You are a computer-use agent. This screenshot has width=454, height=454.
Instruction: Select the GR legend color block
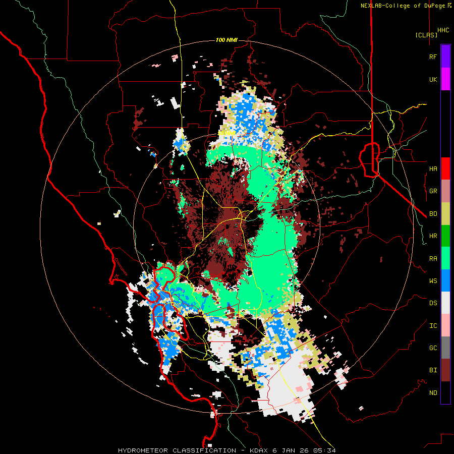coord(445,191)
